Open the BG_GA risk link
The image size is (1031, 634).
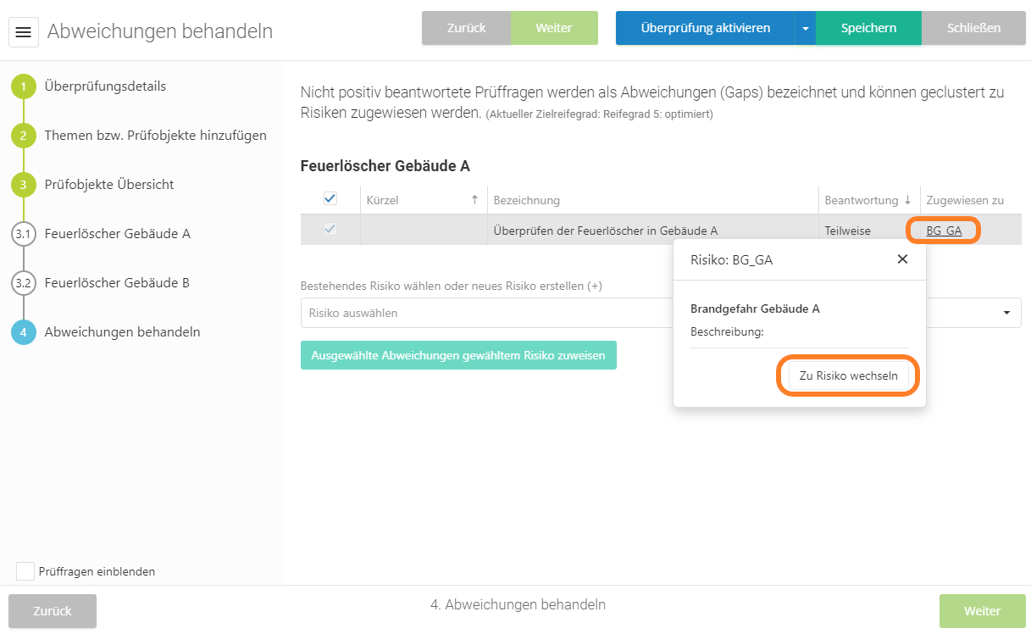coord(944,231)
